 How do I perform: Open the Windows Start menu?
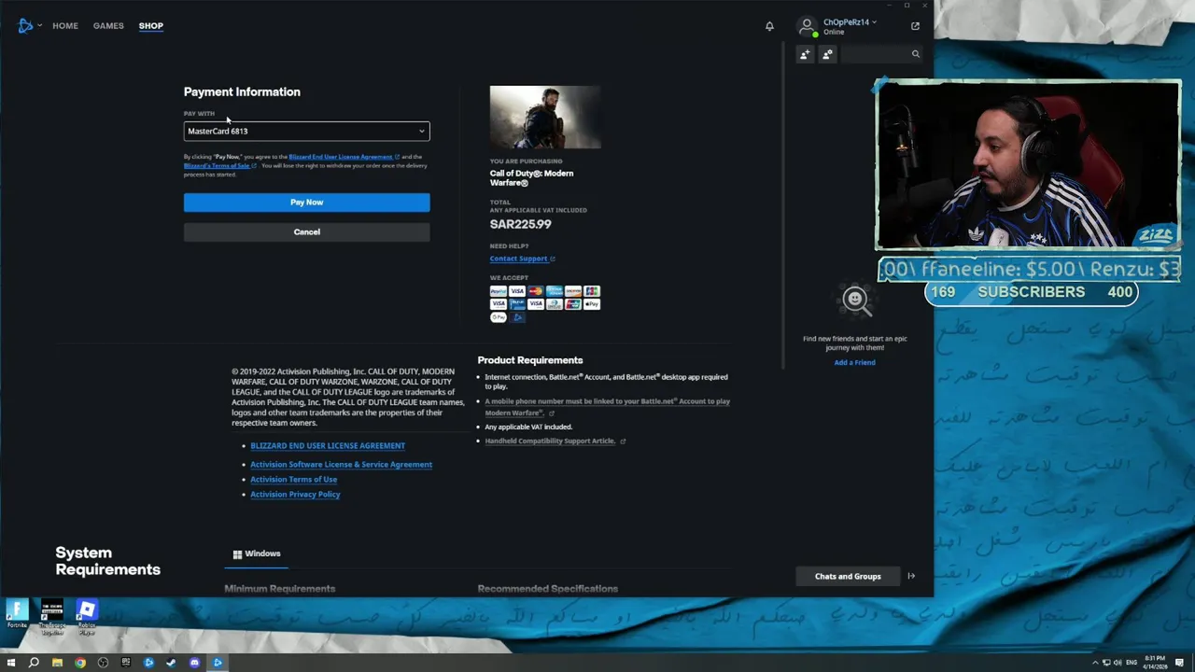[11, 663]
